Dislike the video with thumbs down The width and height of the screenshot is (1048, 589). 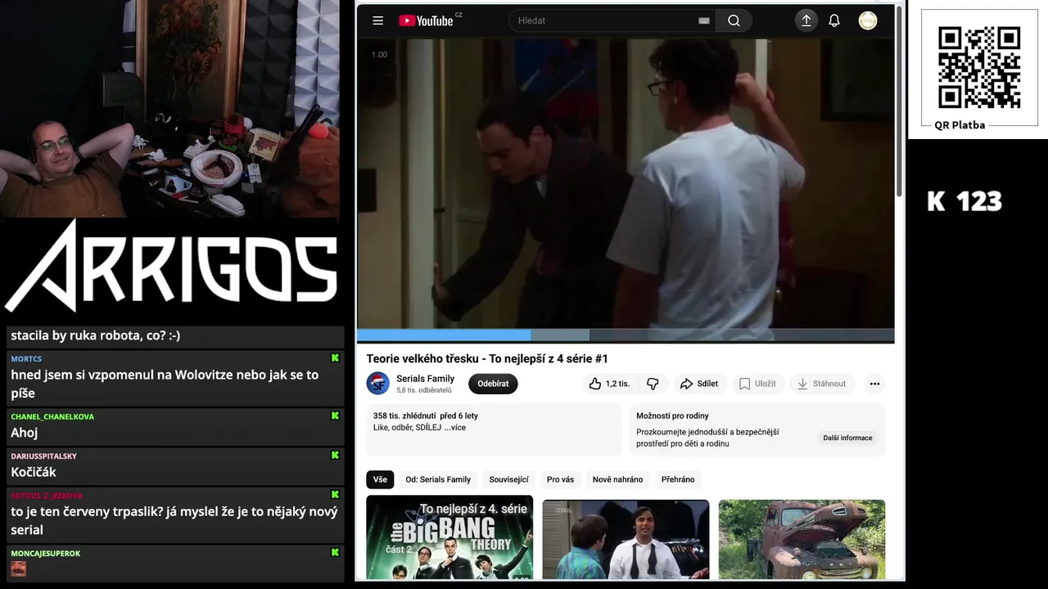tap(653, 384)
